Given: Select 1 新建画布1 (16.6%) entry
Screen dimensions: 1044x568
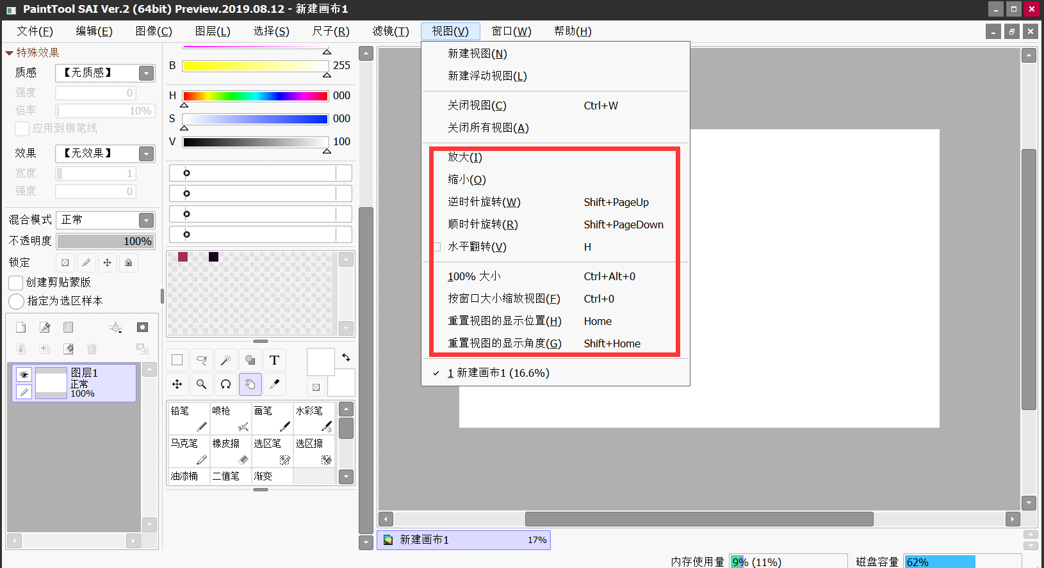Looking at the screenshot, I should coord(555,373).
